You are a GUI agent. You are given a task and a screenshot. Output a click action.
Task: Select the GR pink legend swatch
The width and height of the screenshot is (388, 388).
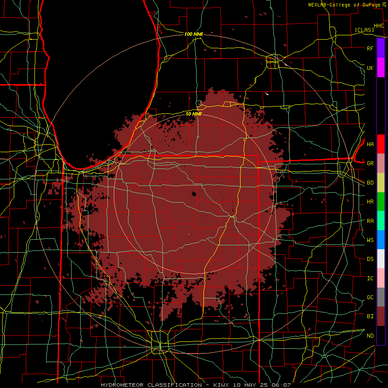[x=381, y=163]
